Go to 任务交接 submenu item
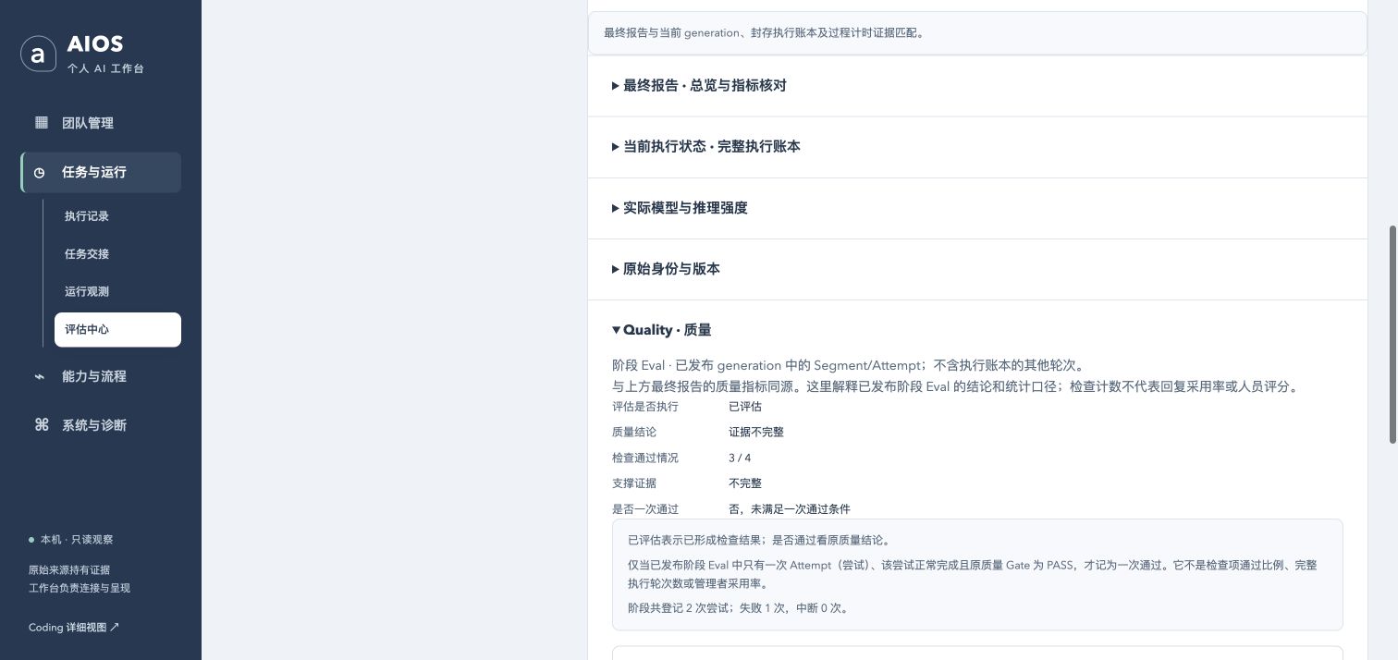1398x660 pixels. 117,254
